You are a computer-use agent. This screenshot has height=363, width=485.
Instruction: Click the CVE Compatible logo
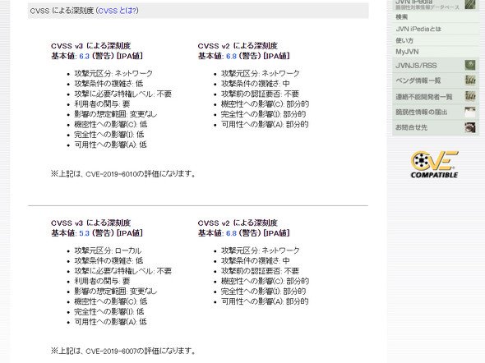tap(434, 164)
